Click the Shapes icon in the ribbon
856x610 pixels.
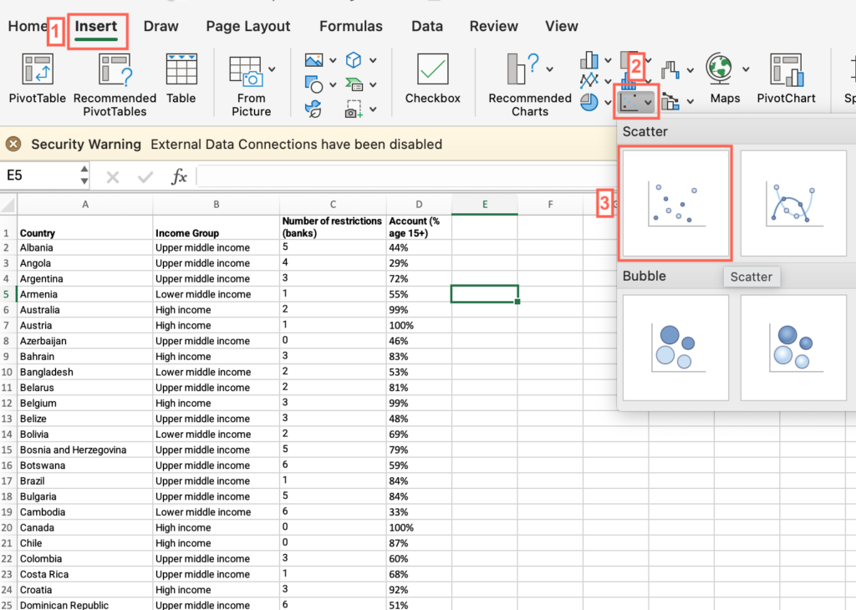click(313, 84)
